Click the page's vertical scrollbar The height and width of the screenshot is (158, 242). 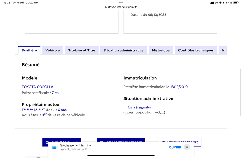(x=241, y=92)
